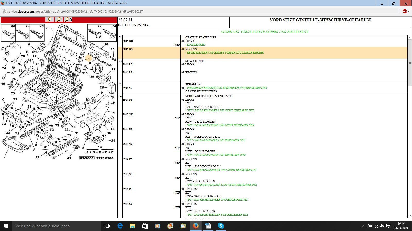Click the highlighted callout 1 in diagram

[x=89, y=59]
